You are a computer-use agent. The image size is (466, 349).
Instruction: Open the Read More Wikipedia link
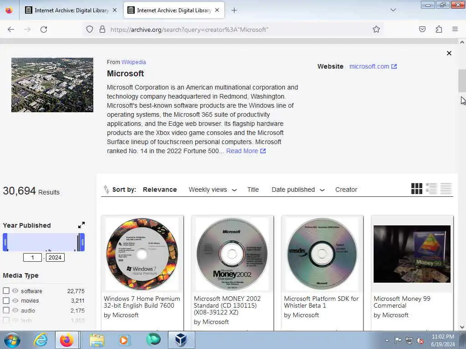246,151
